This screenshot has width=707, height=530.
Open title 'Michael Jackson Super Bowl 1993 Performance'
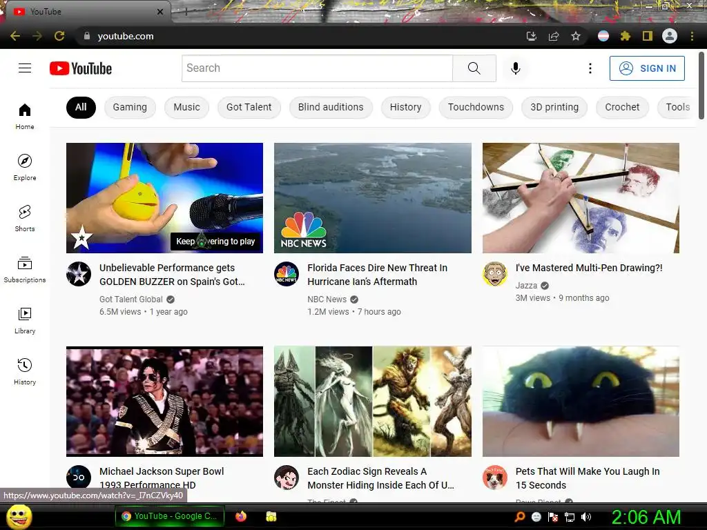[162, 478]
